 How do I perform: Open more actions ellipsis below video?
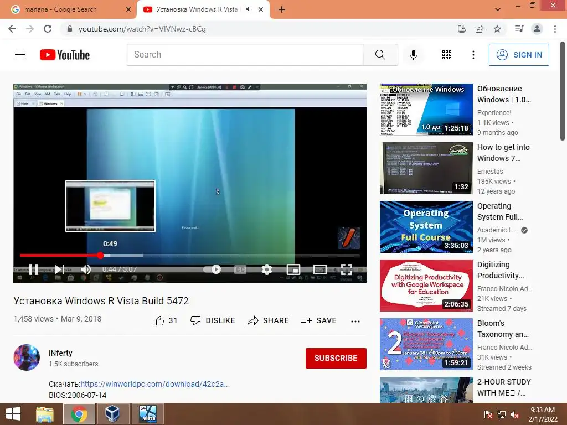tap(355, 321)
